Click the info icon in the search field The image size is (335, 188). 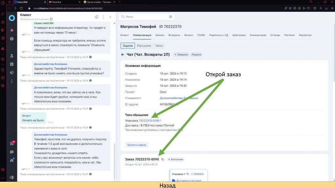(x=170, y=17)
